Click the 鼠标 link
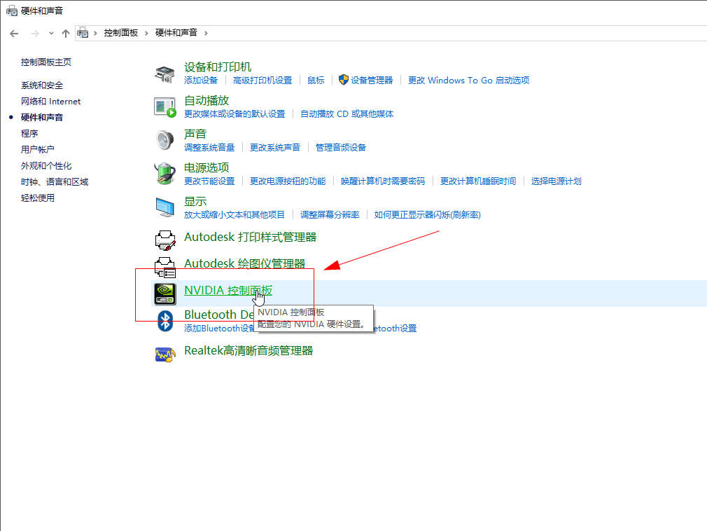Image resolution: width=707 pixels, height=531 pixels. tap(316, 81)
